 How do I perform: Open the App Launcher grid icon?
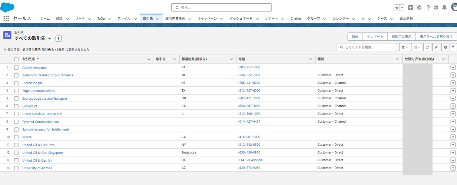(x=6, y=18)
